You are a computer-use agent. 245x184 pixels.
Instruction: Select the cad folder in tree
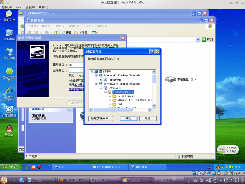pos(120,104)
